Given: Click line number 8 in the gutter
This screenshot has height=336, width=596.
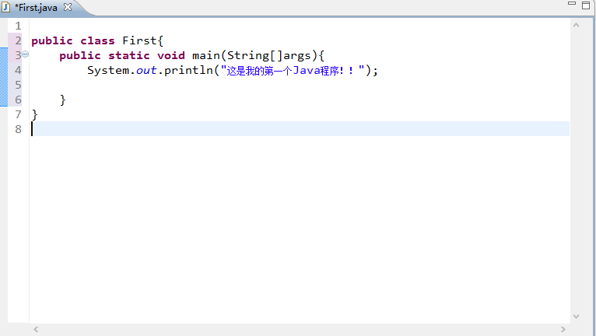Looking at the screenshot, I should (18, 129).
